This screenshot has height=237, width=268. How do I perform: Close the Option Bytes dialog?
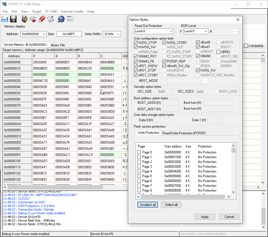(x=238, y=20)
